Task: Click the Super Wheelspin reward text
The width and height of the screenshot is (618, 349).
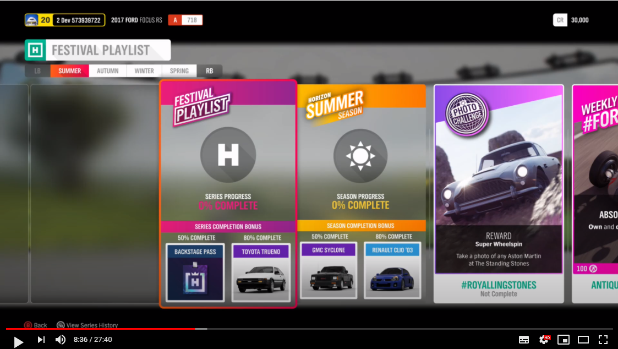Action: tap(499, 244)
